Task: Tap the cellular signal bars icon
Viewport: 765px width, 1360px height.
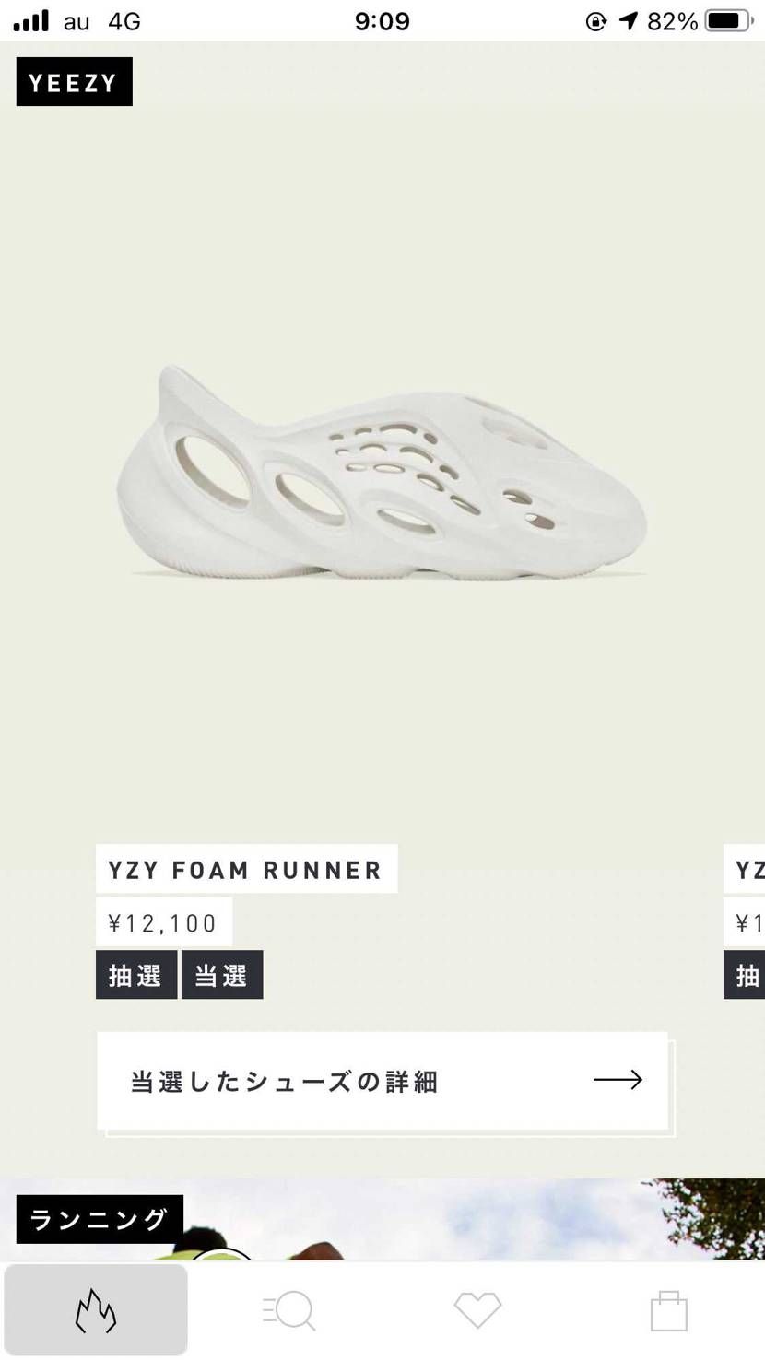Action: 31,20
